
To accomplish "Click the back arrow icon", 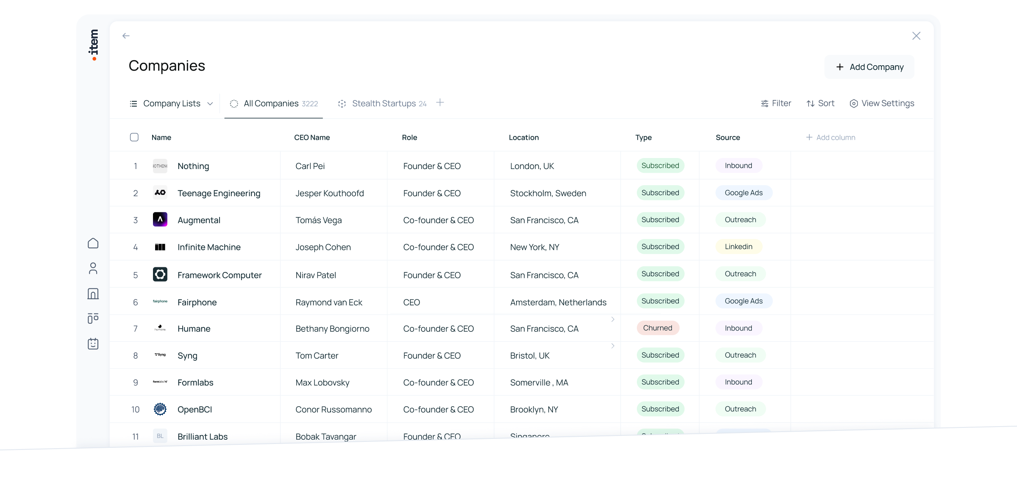I will (126, 36).
